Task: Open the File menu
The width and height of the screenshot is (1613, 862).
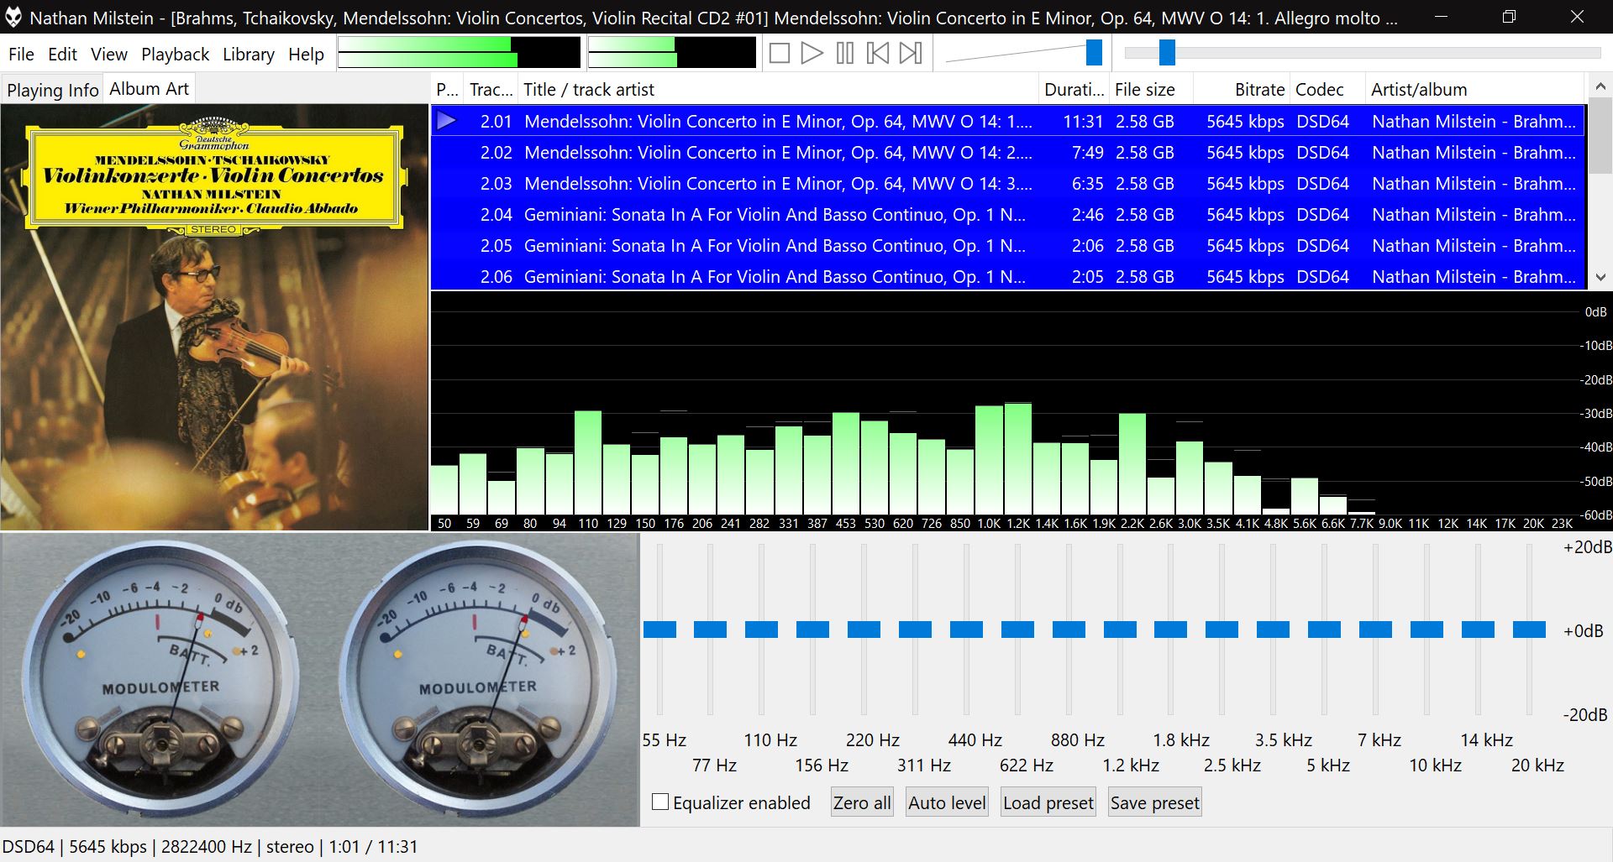Action: tap(21, 55)
